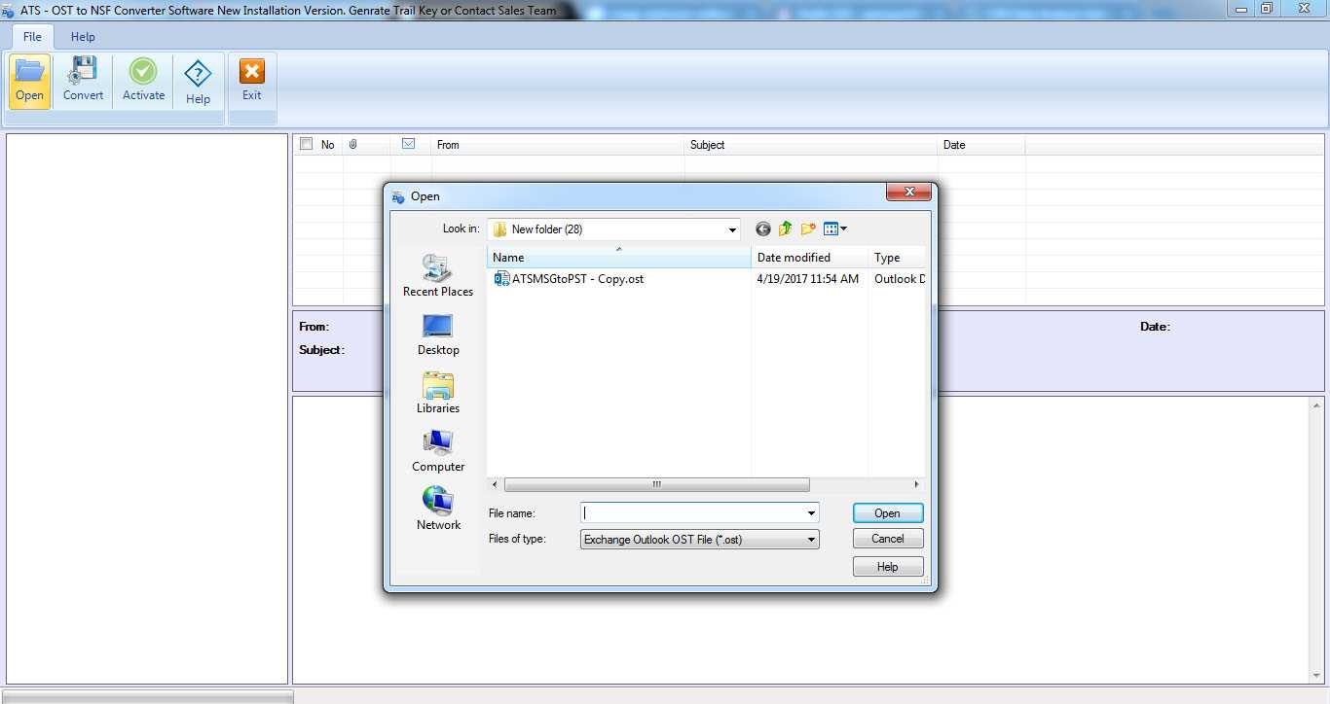
Task: Click the Exit toolbar icon
Action: point(252,72)
